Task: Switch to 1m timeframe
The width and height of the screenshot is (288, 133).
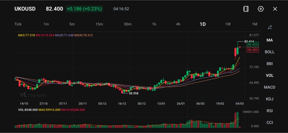Action: (x=46, y=24)
